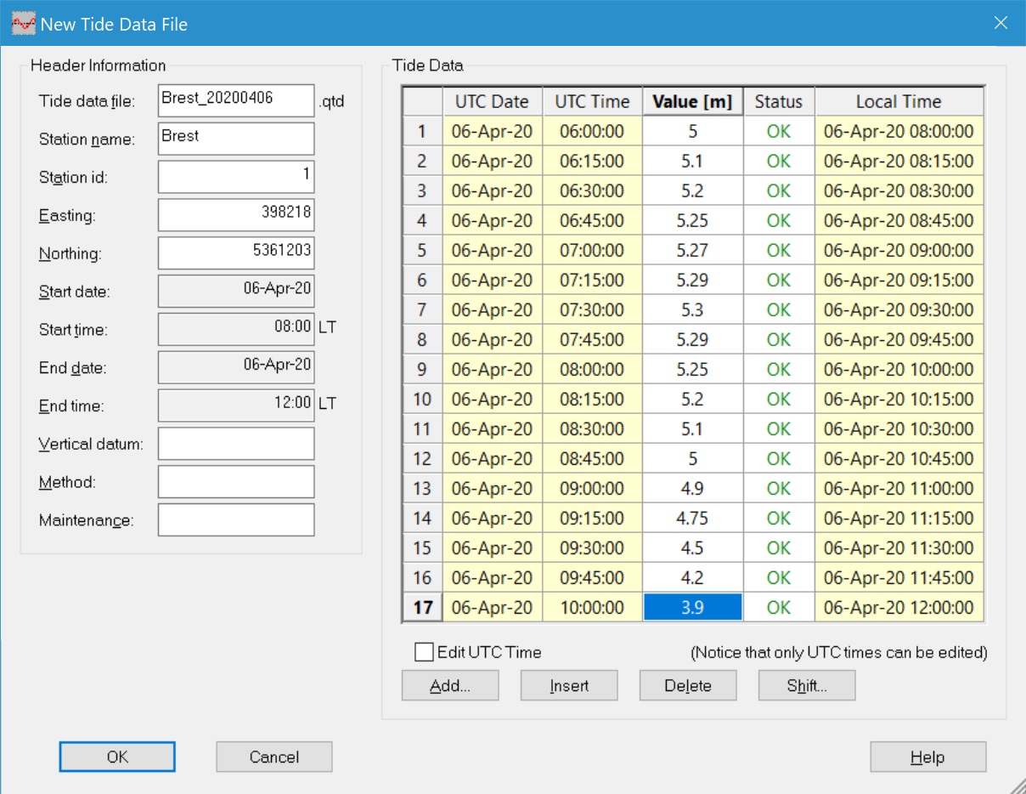Click UTC Time cell 06:00:00 in row 1
Viewport: 1026px width, 794px height.
click(592, 132)
